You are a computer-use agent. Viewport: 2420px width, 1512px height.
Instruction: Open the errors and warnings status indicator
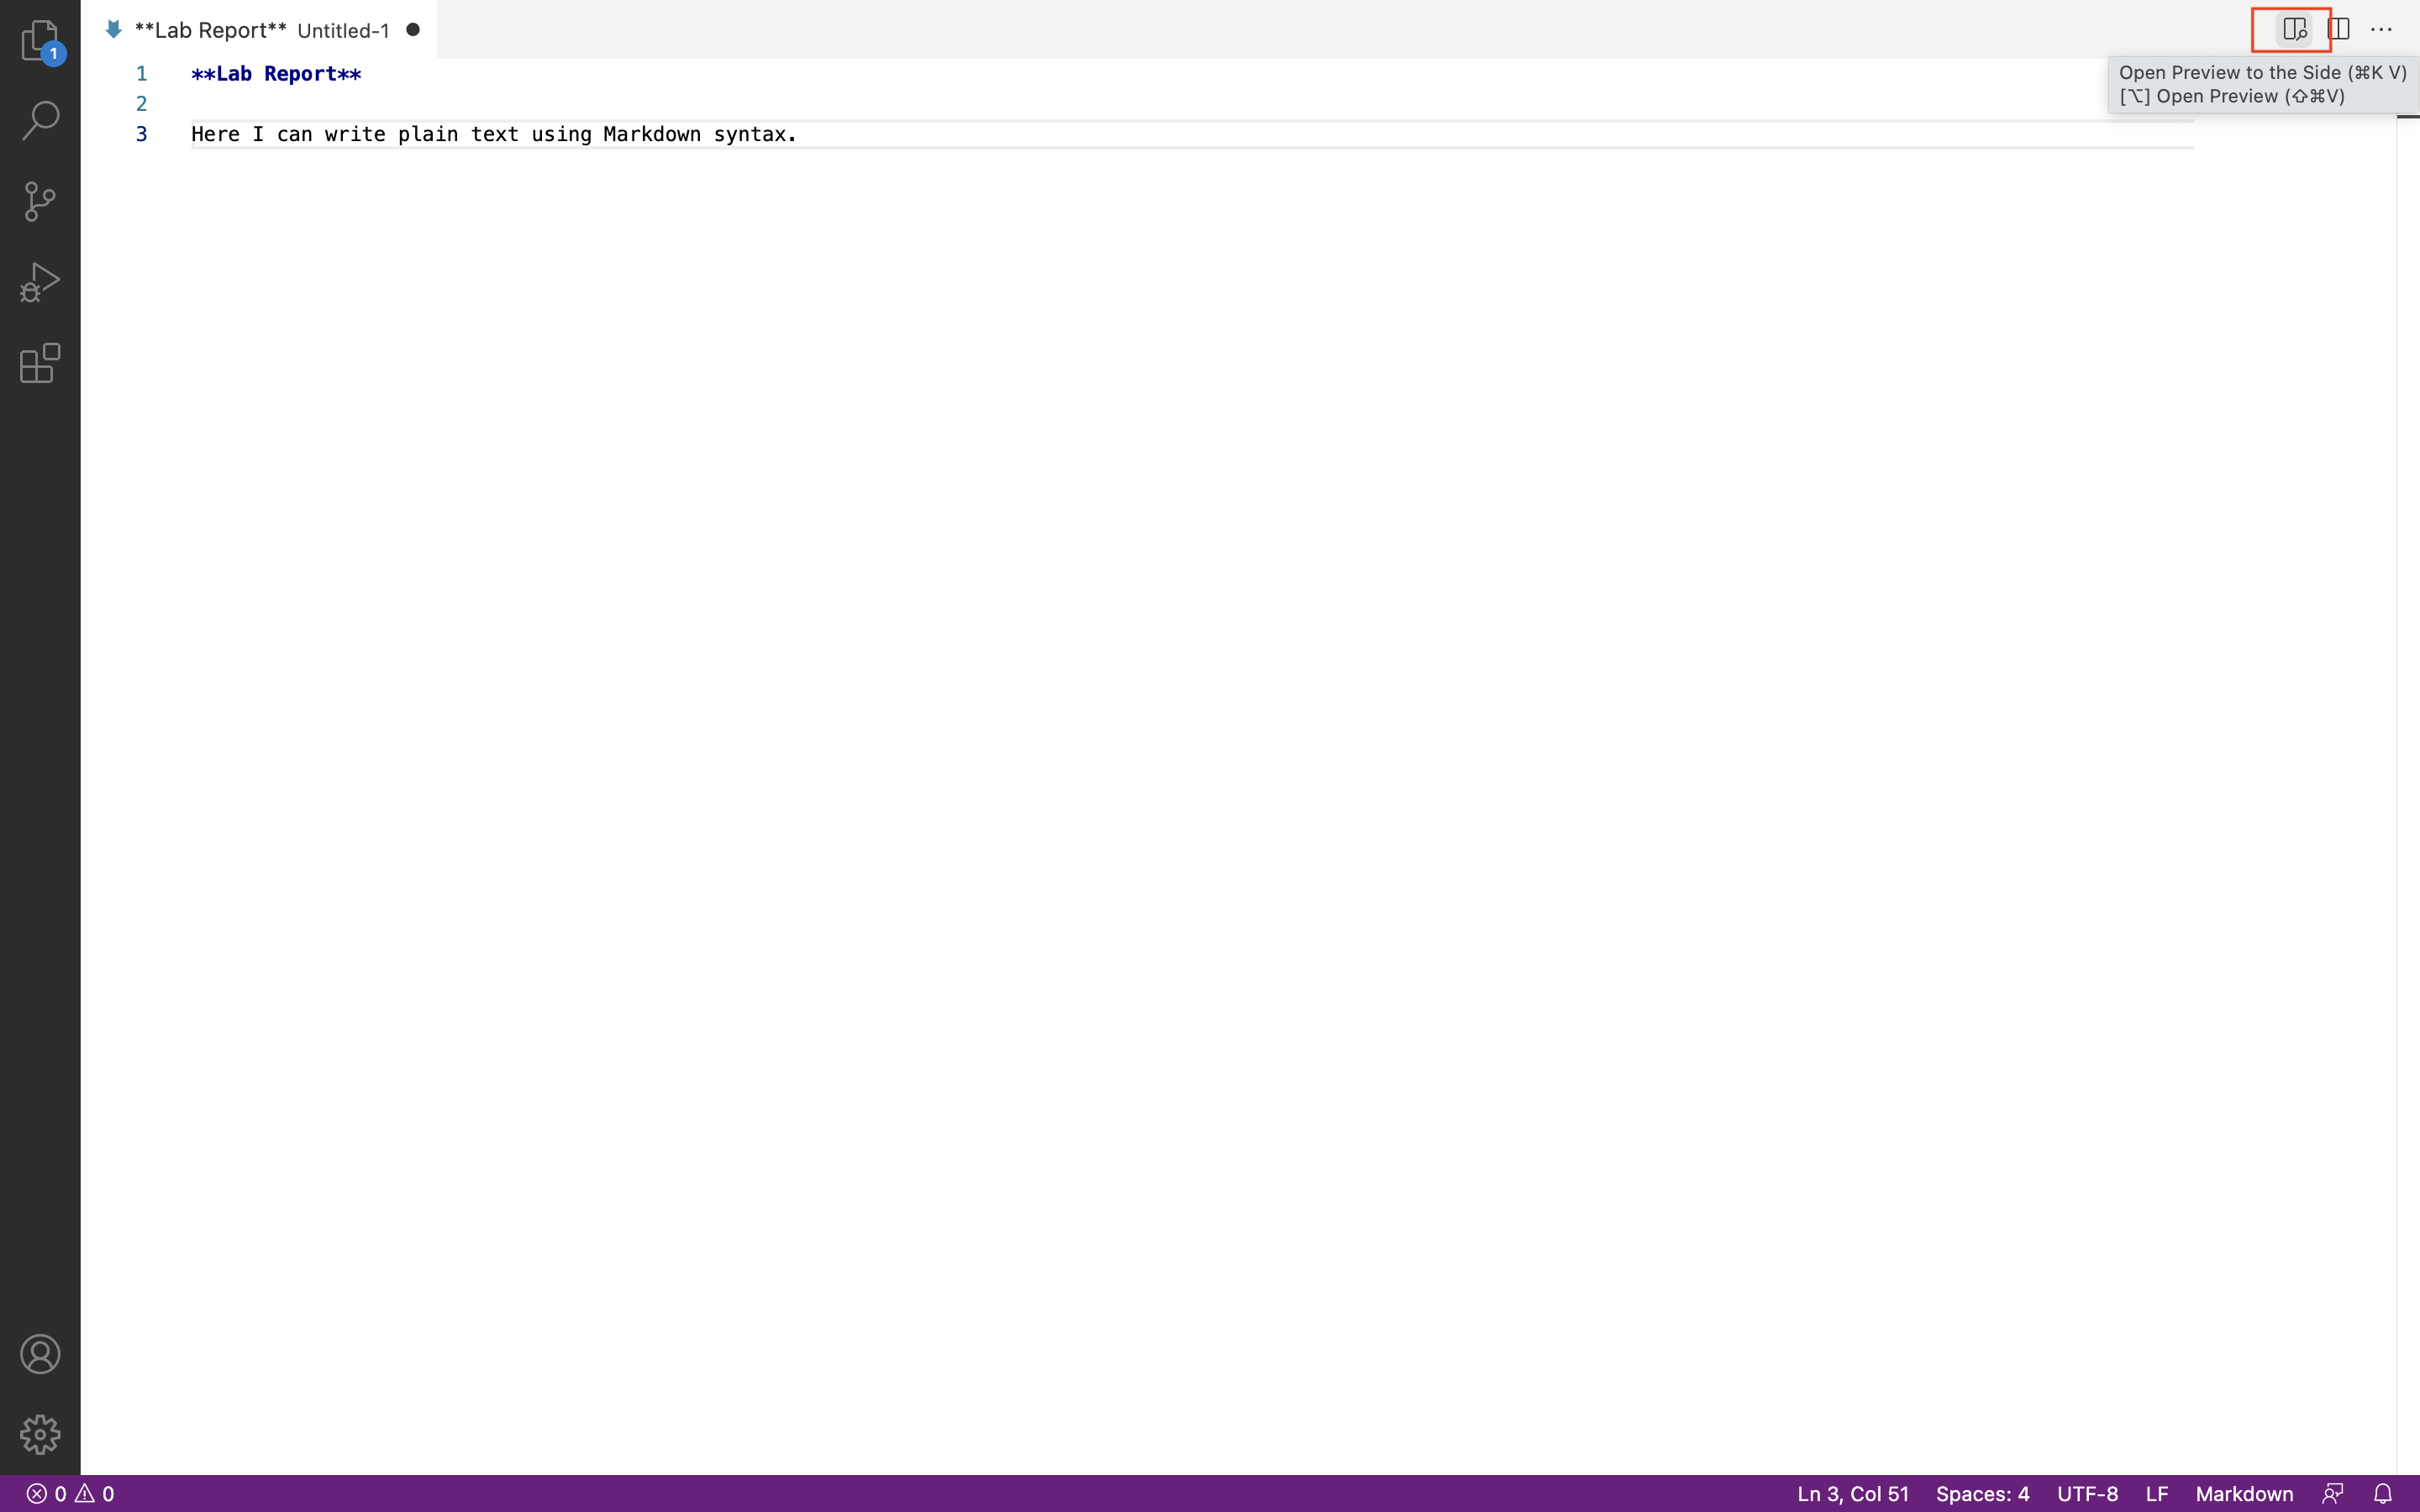coord(70,1493)
